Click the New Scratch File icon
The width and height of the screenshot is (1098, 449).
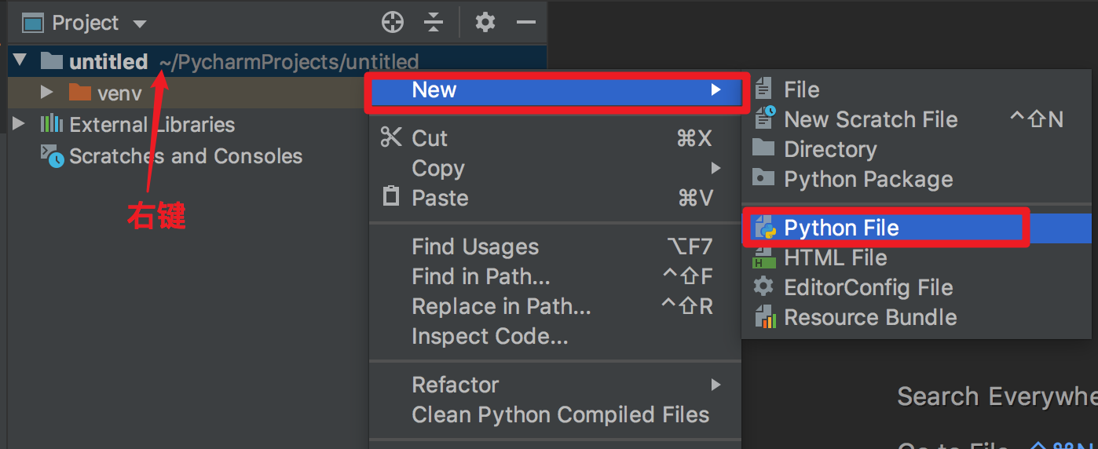(765, 119)
